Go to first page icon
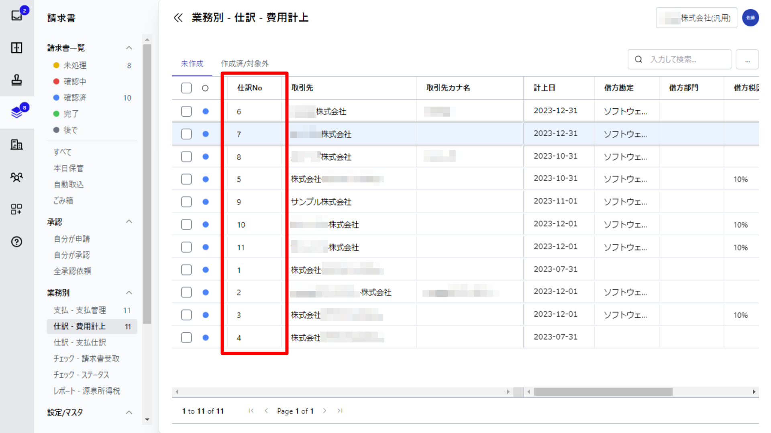 point(251,411)
